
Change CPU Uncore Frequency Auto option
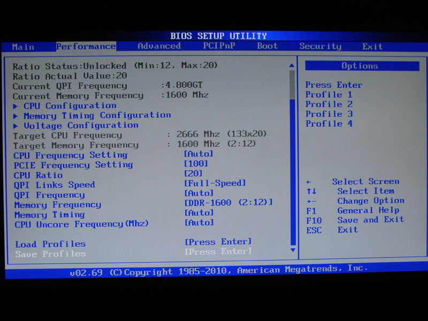pyautogui.click(x=199, y=223)
